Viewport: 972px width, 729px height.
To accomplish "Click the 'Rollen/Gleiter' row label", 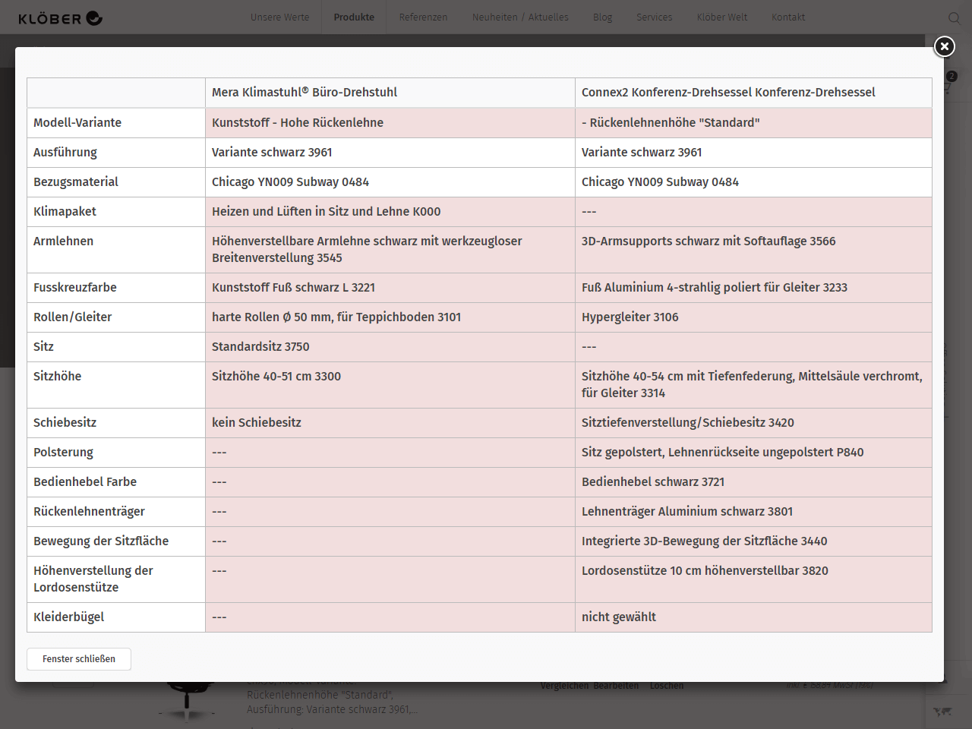I will tap(116, 317).
